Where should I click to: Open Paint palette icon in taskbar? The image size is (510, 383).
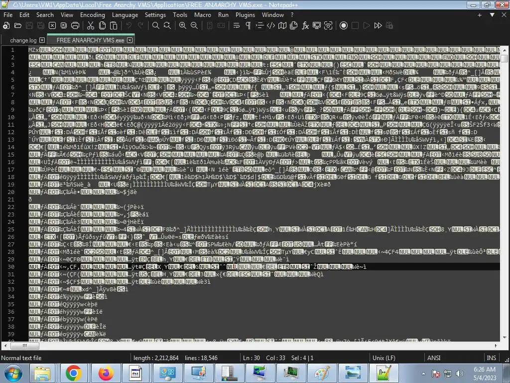pos(322,373)
